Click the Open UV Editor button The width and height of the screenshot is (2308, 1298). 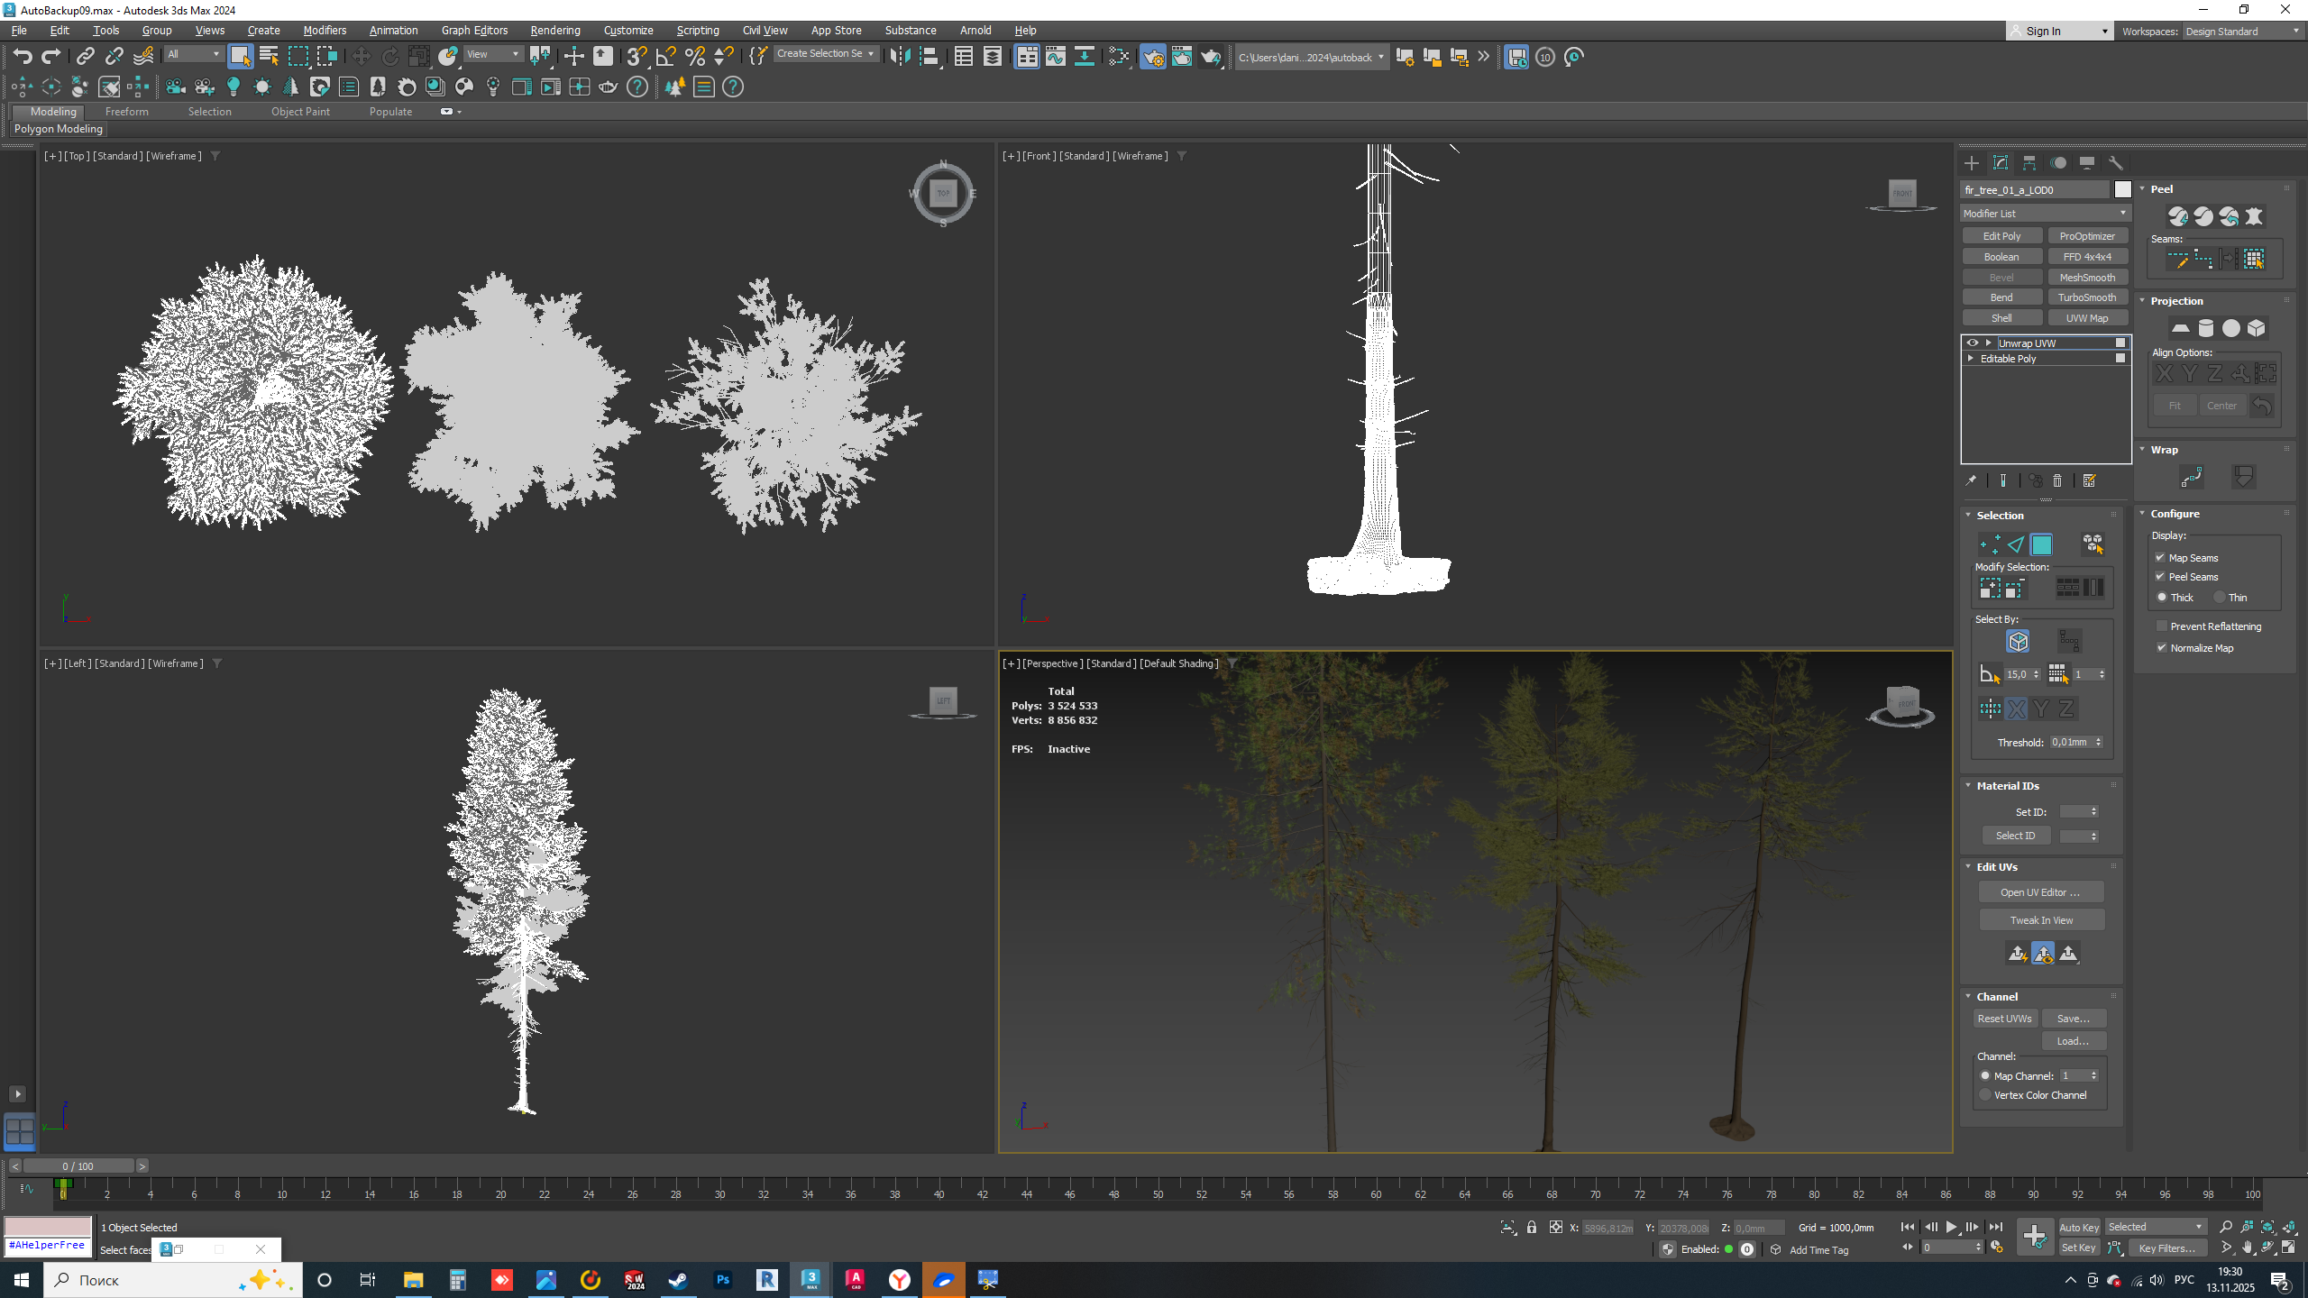coord(2040,892)
